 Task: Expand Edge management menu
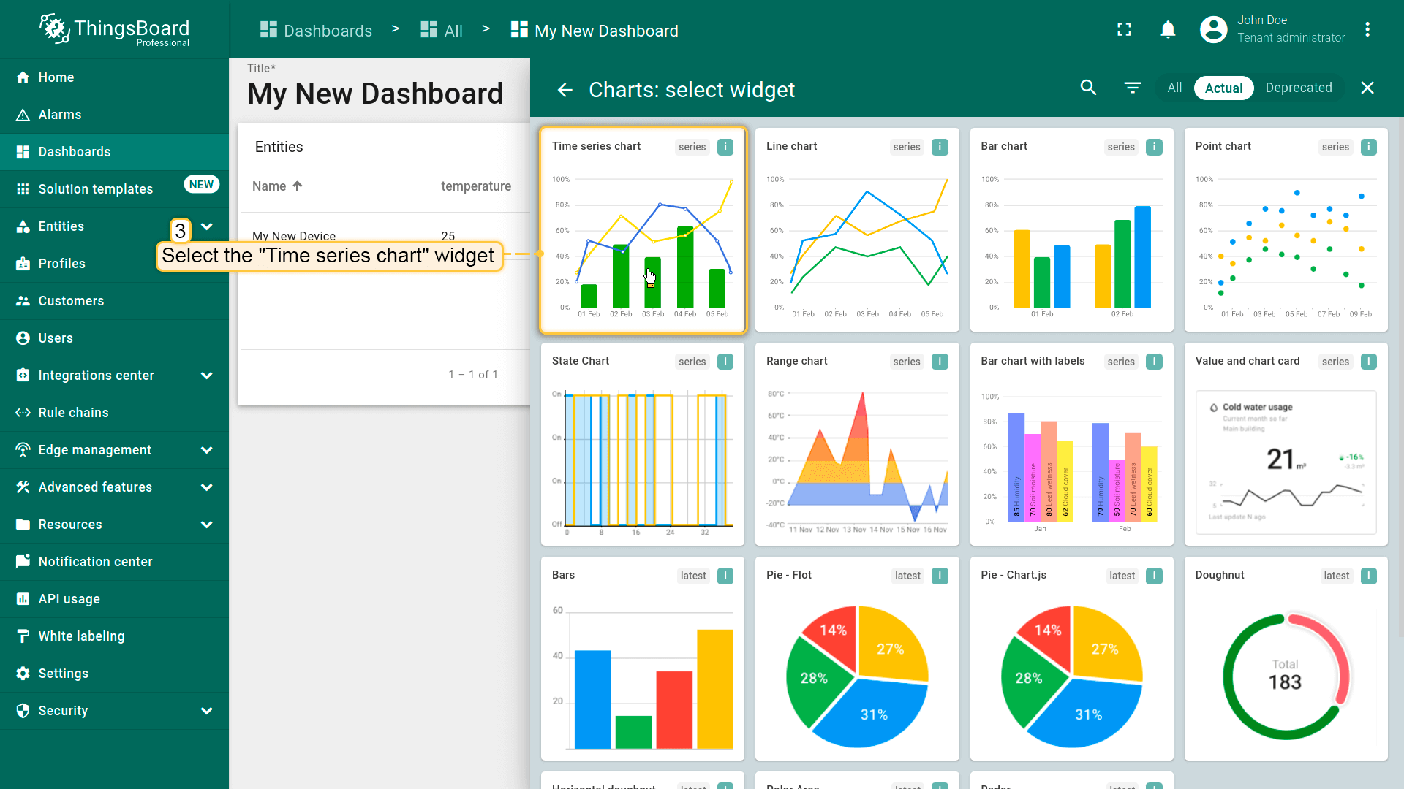tap(207, 450)
